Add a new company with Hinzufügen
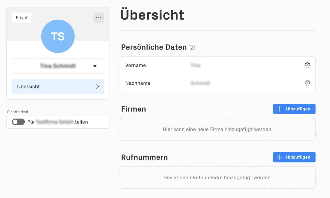This screenshot has height=198, width=330. (294, 109)
